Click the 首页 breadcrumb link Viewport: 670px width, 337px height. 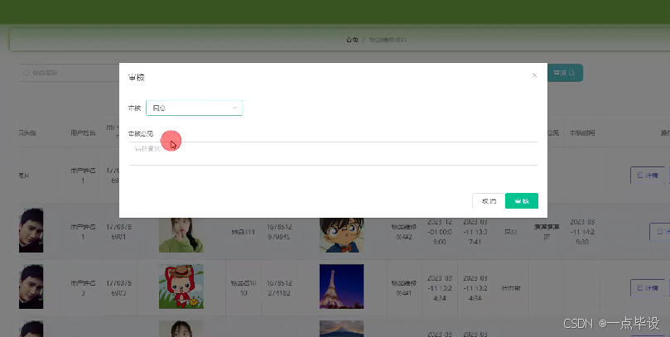352,40
